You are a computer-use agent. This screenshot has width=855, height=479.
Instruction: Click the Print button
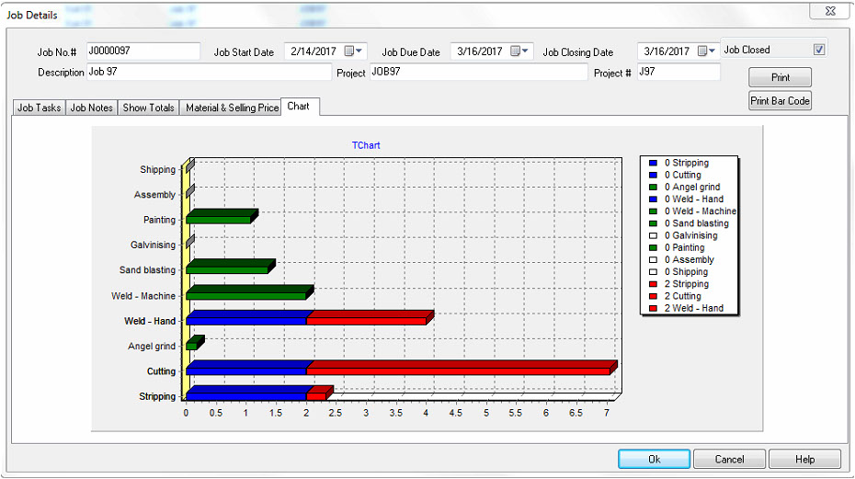pos(780,77)
